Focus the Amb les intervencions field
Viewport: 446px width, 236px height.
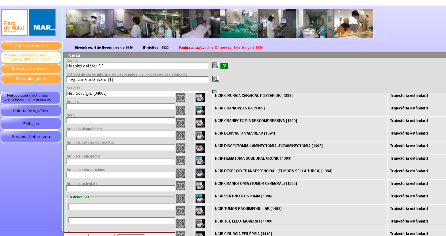click(121, 175)
